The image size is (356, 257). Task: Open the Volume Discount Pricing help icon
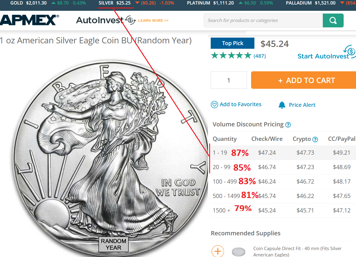click(288, 125)
